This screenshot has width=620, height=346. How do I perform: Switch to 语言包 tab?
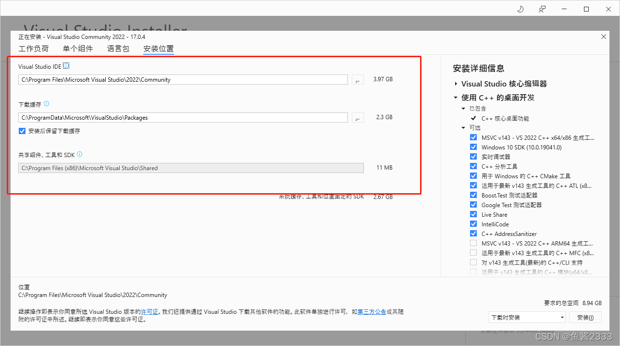click(118, 49)
